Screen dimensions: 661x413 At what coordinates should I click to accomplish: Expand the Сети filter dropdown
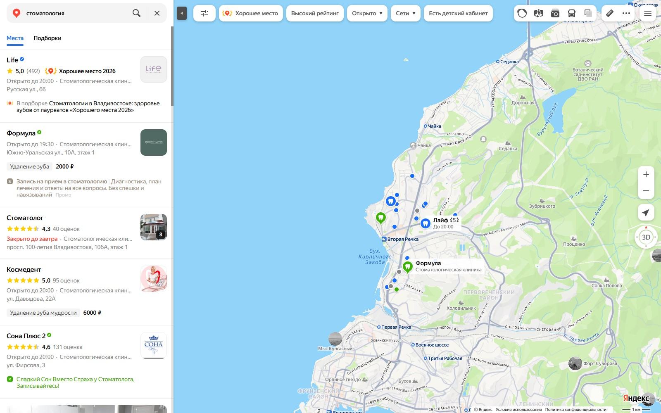406,13
